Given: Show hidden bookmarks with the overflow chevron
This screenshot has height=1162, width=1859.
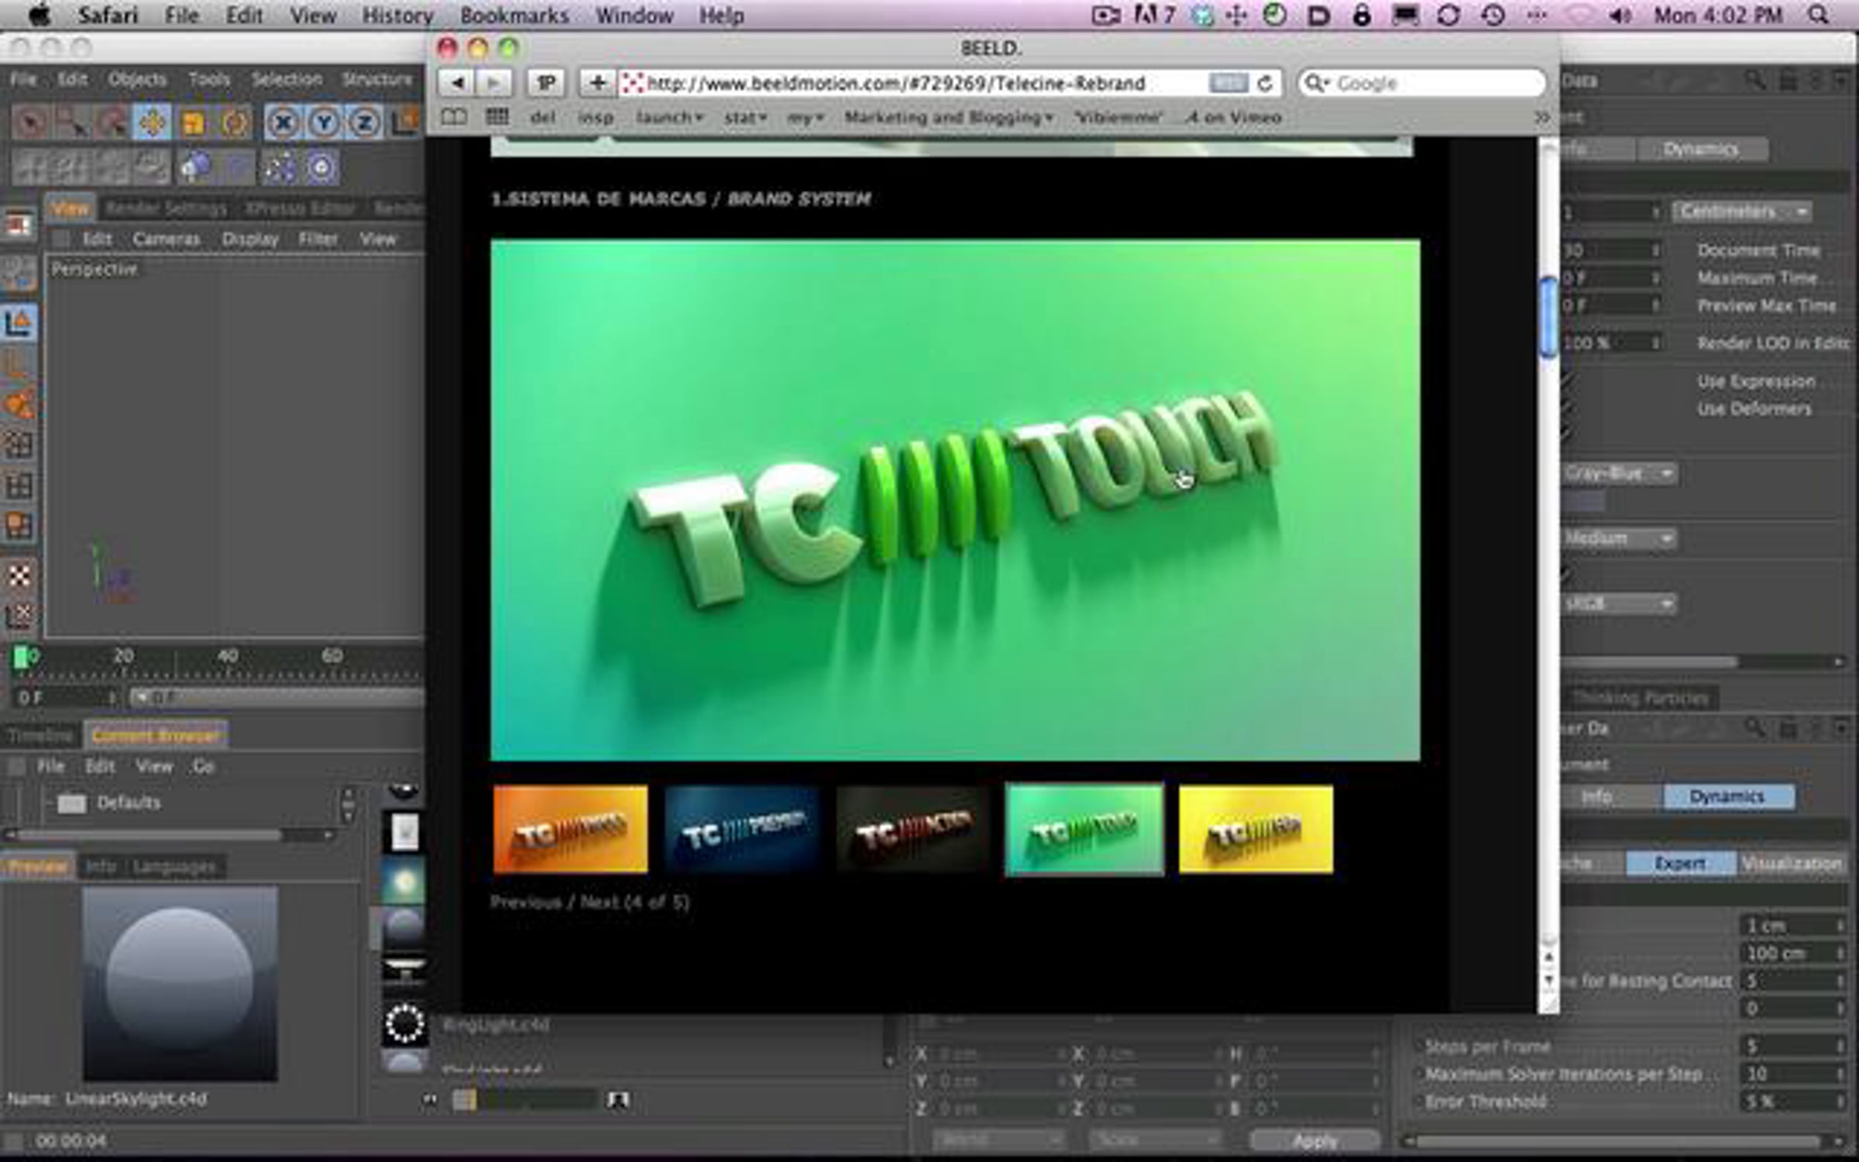Looking at the screenshot, I should (1541, 118).
